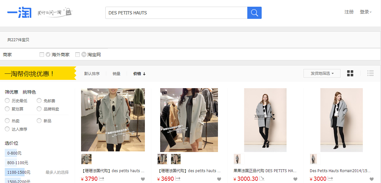Select small thumbnail under ¥3000.30 coat
The height and width of the screenshot is (183, 381).
237,159
